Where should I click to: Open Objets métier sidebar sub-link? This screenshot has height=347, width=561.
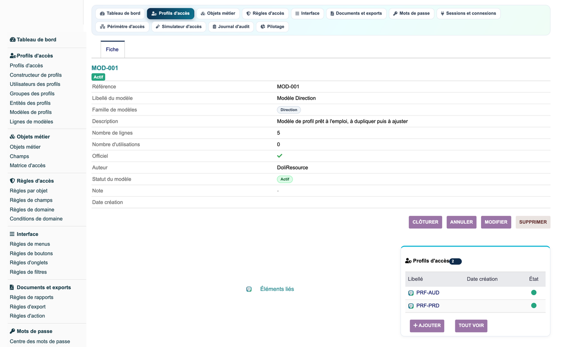[x=25, y=147]
